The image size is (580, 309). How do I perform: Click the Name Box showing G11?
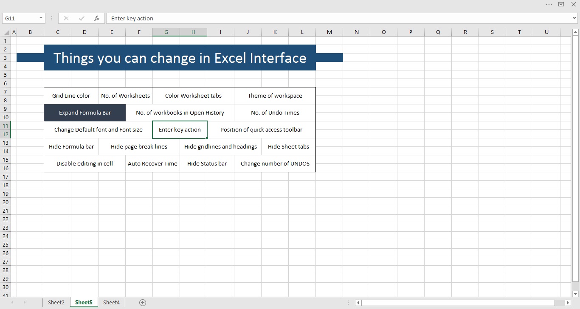point(20,18)
